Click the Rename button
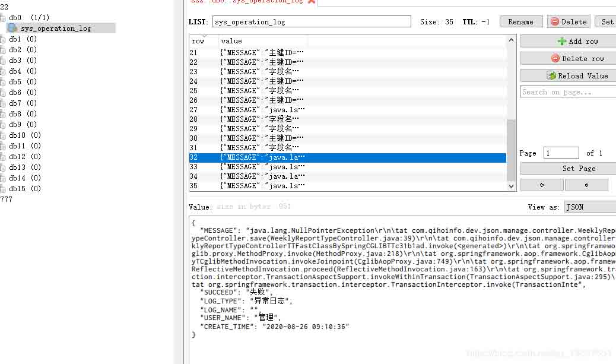Image resolution: width=616 pixels, height=364 pixels. pyautogui.click(x=520, y=21)
